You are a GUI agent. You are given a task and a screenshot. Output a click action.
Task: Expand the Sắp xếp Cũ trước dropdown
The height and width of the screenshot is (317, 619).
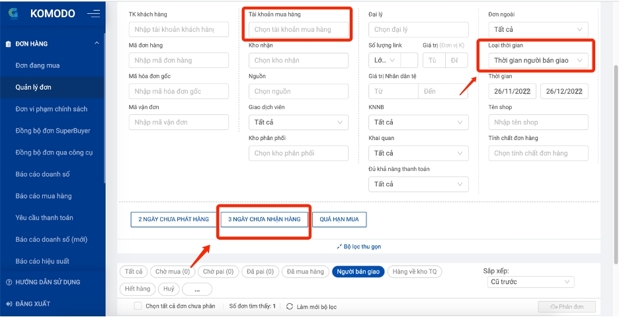[x=528, y=282]
